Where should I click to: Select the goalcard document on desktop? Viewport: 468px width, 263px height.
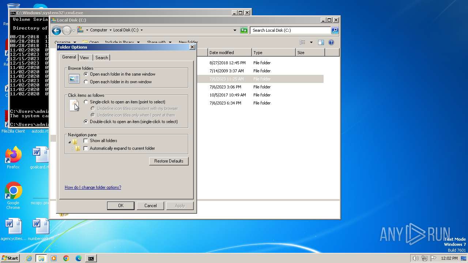(40, 158)
